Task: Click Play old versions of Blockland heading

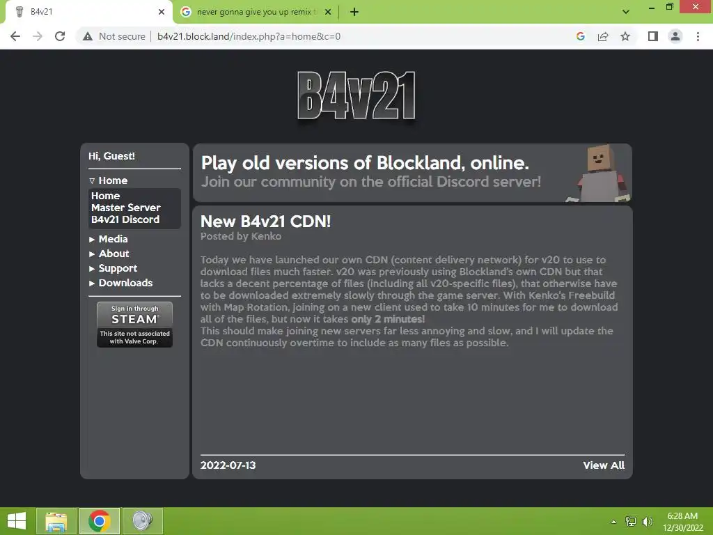Action: [x=365, y=163]
